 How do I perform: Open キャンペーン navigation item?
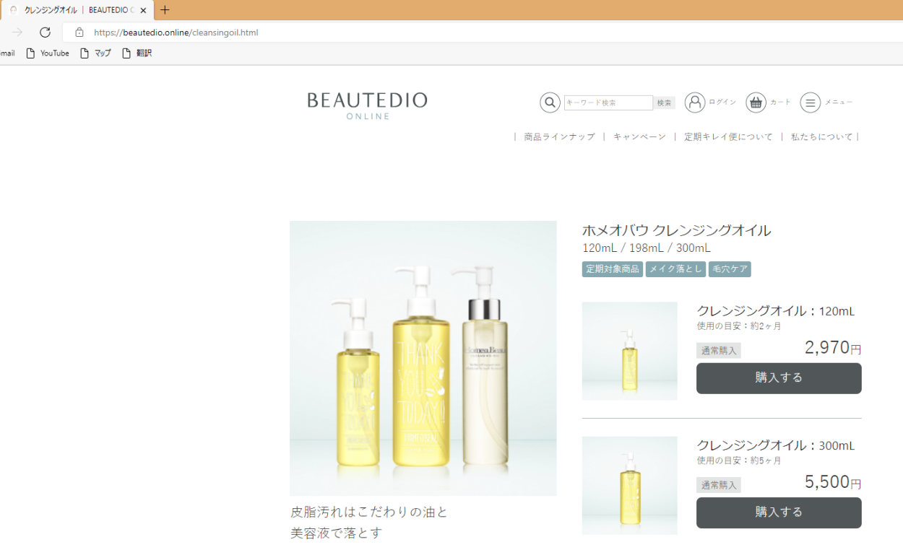coord(639,136)
